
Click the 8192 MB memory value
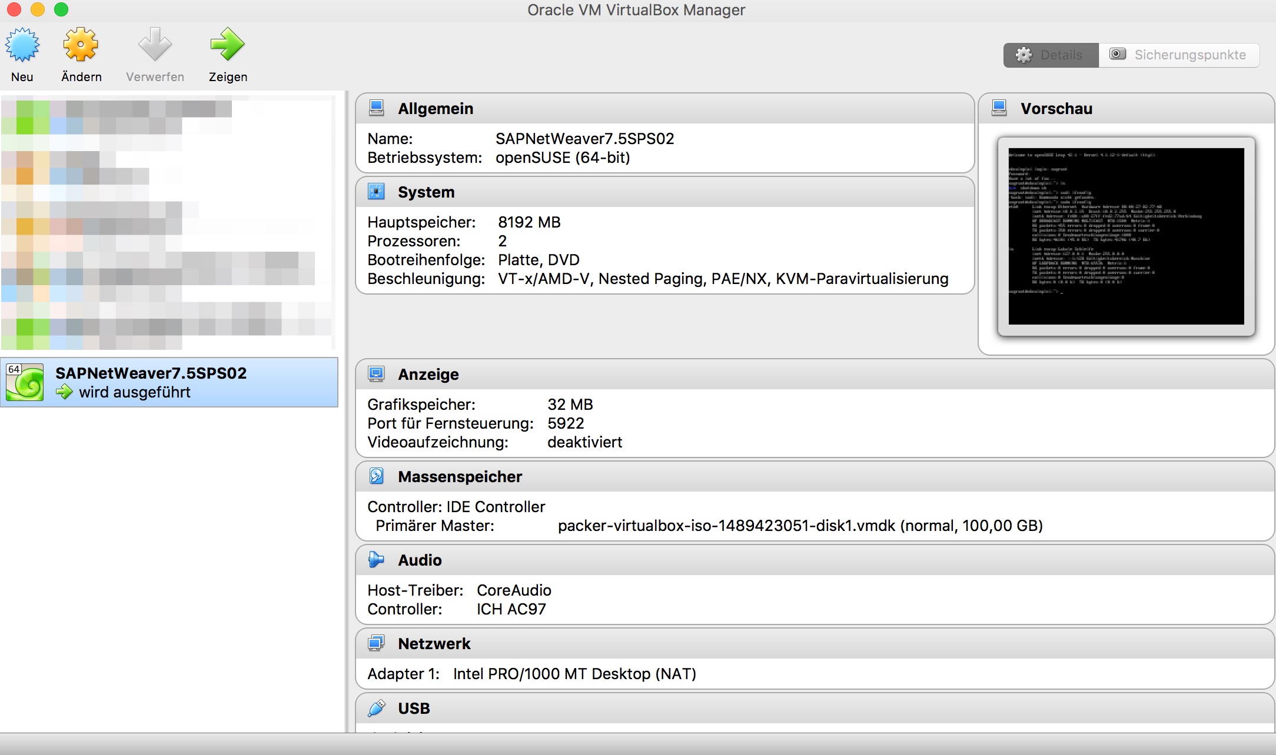(529, 222)
